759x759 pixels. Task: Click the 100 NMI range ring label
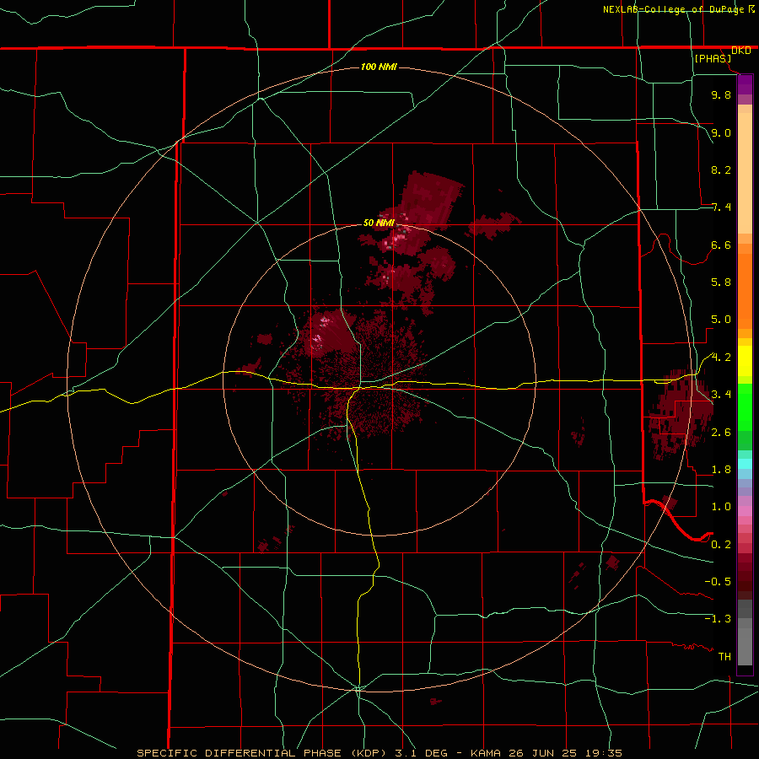[379, 67]
